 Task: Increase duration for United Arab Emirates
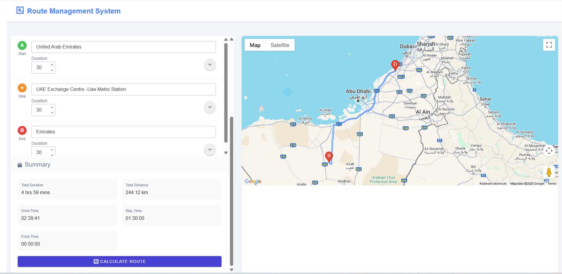(x=52, y=65)
